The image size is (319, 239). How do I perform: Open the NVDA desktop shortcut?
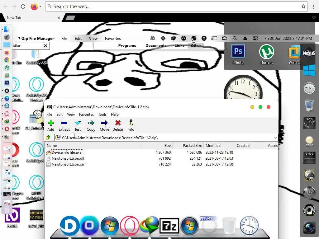(12, 218)
